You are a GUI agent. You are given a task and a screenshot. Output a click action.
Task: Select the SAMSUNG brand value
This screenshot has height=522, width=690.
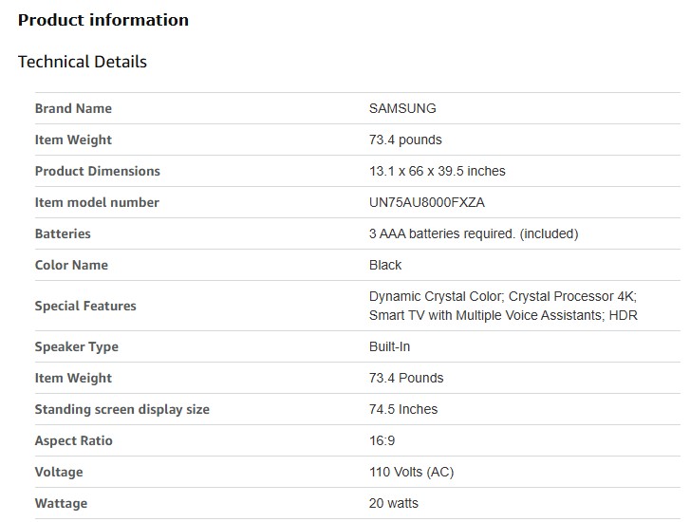pyautogui.click(x=402, y=108)
